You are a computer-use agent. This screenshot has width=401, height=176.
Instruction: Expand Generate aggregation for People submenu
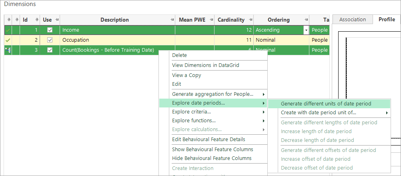[264, 94]
